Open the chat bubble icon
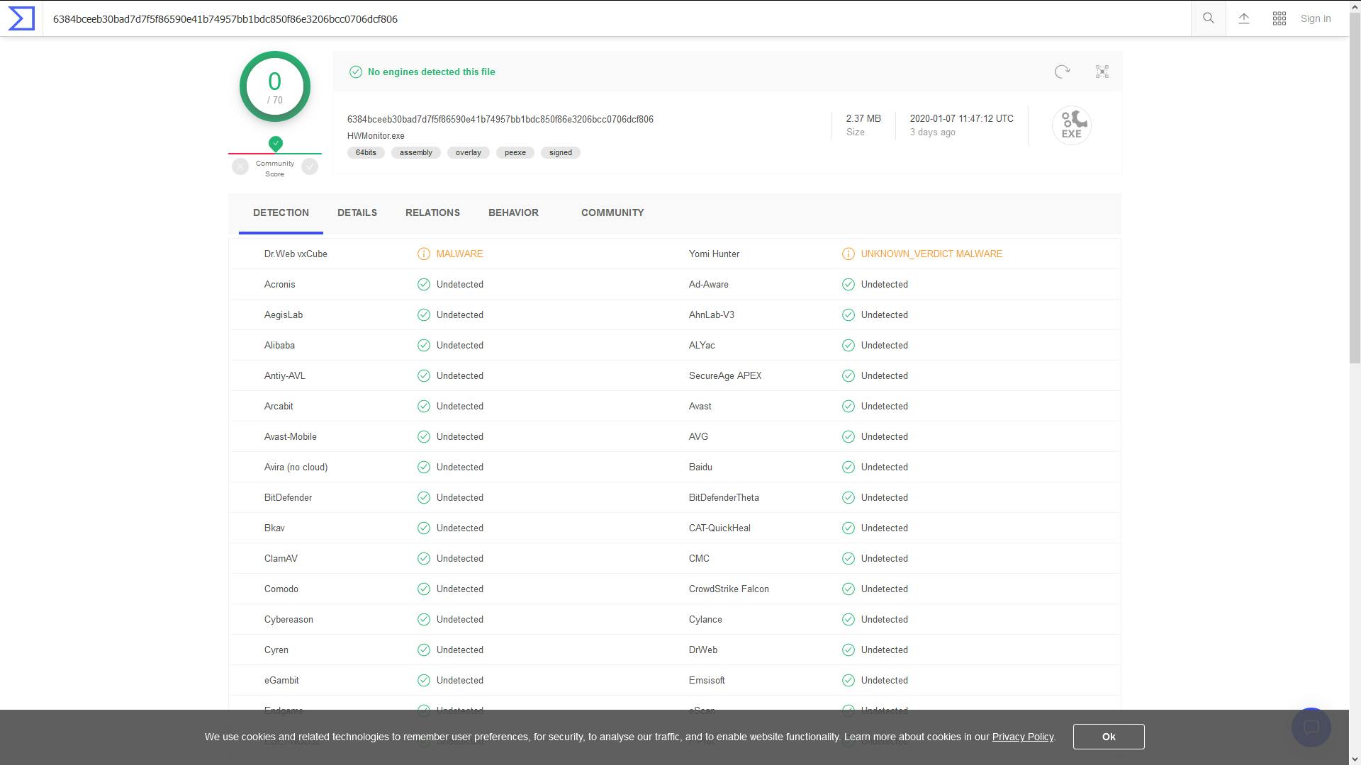The image size is (1361, 765). pyautogui.click(x=1311, y=727)
